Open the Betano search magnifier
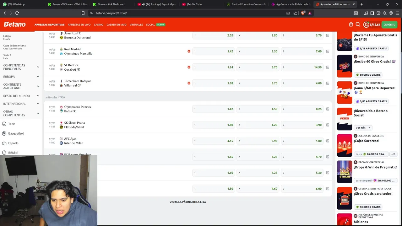The height and width of the screenshot is (226, 402). (358, 24)
